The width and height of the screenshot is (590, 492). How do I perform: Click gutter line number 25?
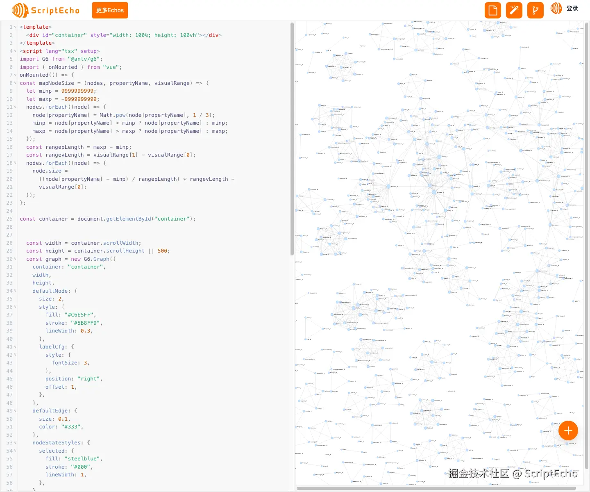[x=9, y=219]
